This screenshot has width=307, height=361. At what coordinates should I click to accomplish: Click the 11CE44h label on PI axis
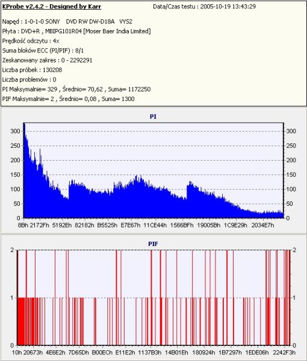(x=155, y=225)
